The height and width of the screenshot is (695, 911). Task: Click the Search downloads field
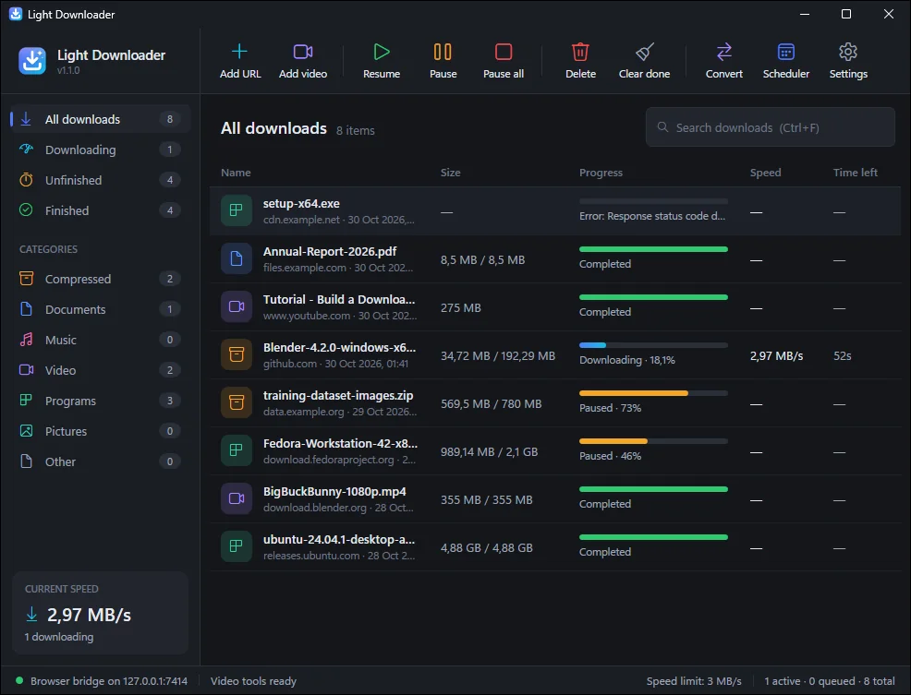[x=770, y=127]
